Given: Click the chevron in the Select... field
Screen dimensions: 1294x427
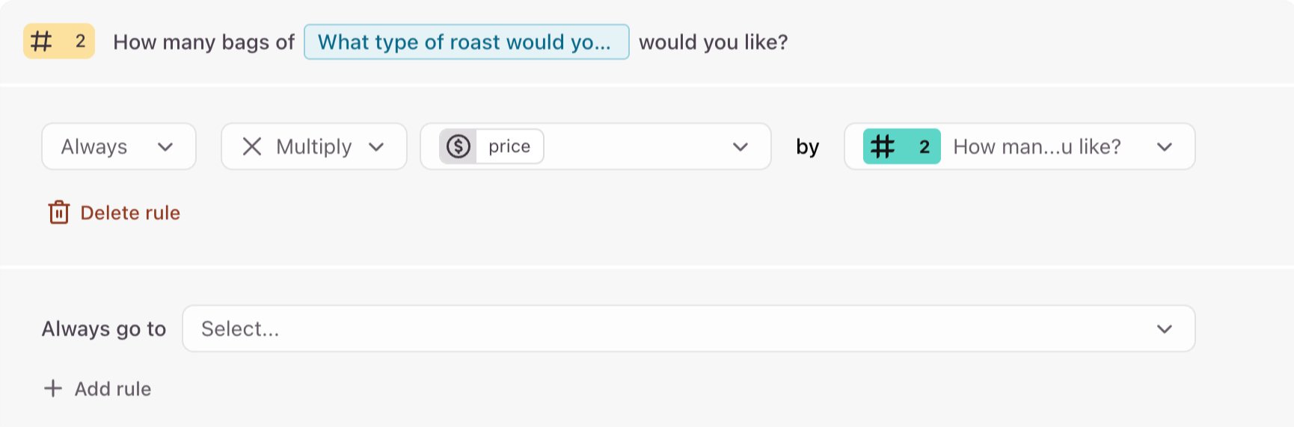Looking at the screenshot, I should [1165, 328].
